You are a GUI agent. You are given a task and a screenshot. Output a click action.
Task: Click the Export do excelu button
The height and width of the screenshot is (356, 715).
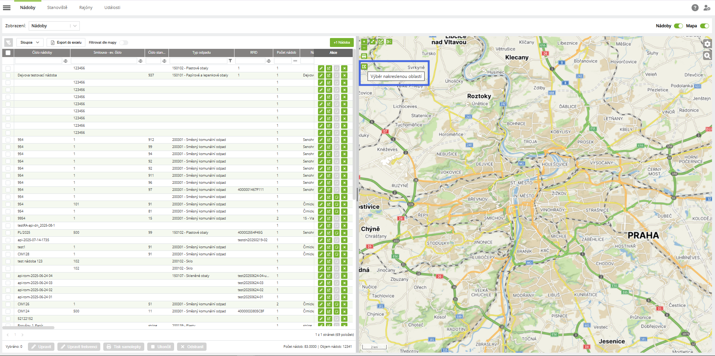pyautogui.click(x=66, y=42)
